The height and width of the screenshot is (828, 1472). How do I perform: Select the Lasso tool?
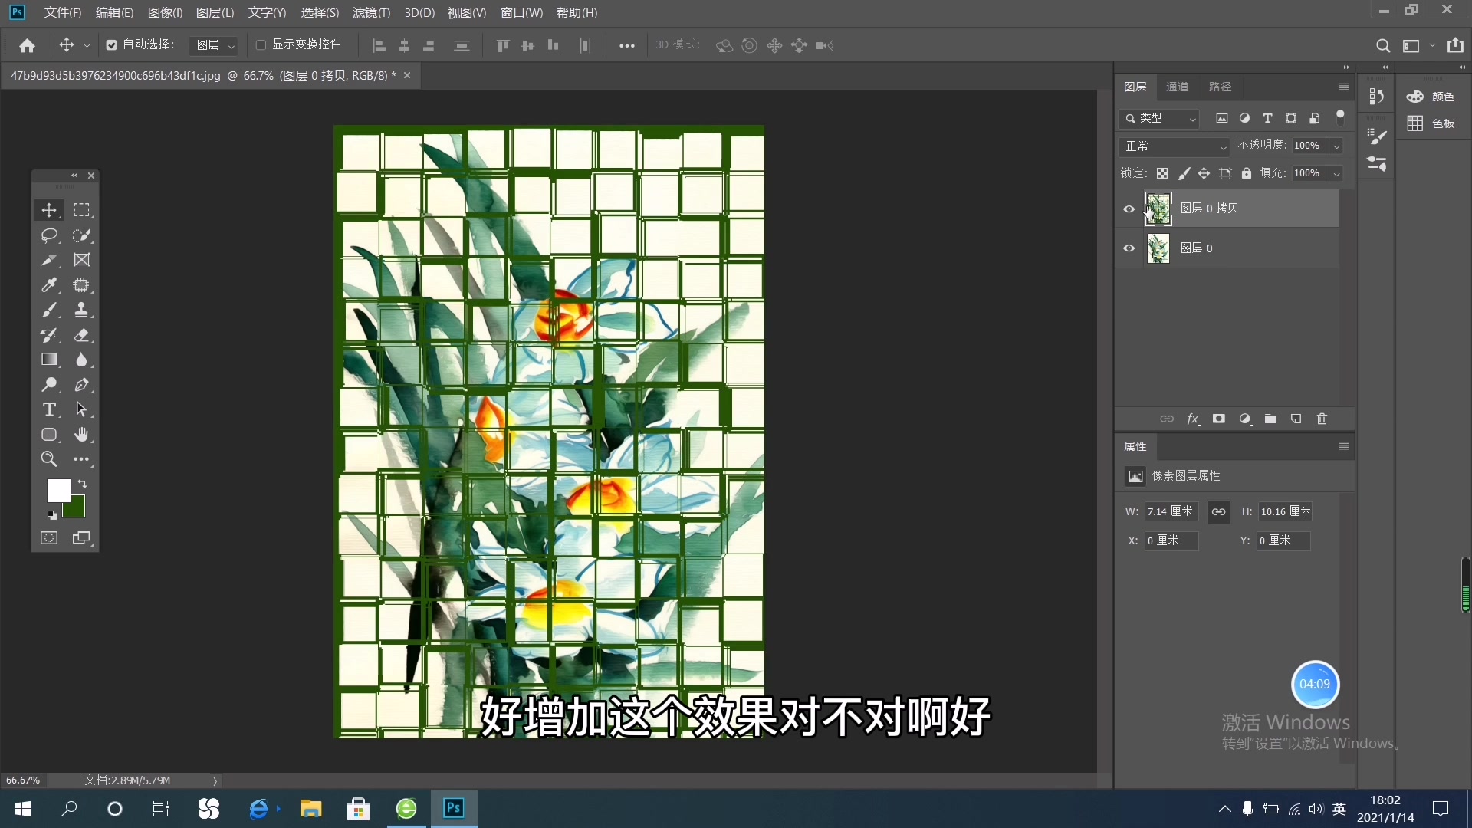pos(49,235)
